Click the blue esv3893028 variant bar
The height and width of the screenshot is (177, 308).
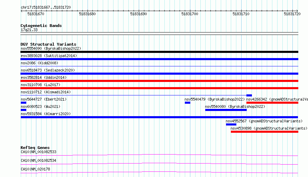pos(159,59)
